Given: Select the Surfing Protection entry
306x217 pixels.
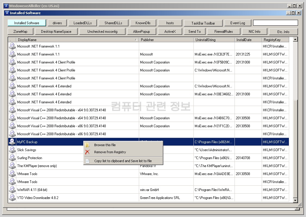Looking at the screenshot, I should click(149, 158).
